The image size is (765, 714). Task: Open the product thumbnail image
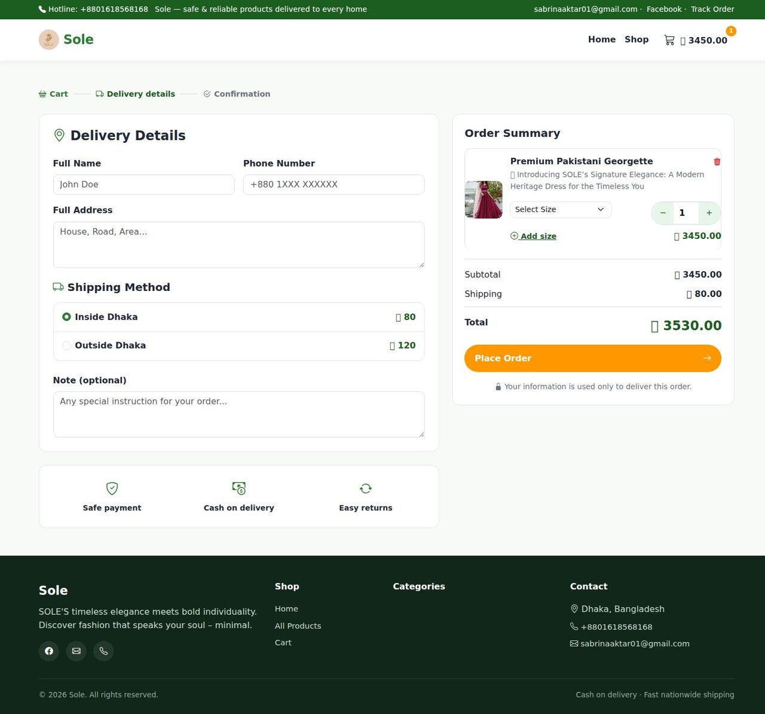pyautogui.click(x=484, y=200)
